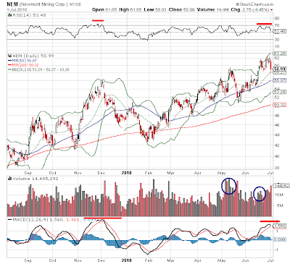290x264 pixels.
Task: Click the Mar label under MACD panel
Action: click(171, 260)
